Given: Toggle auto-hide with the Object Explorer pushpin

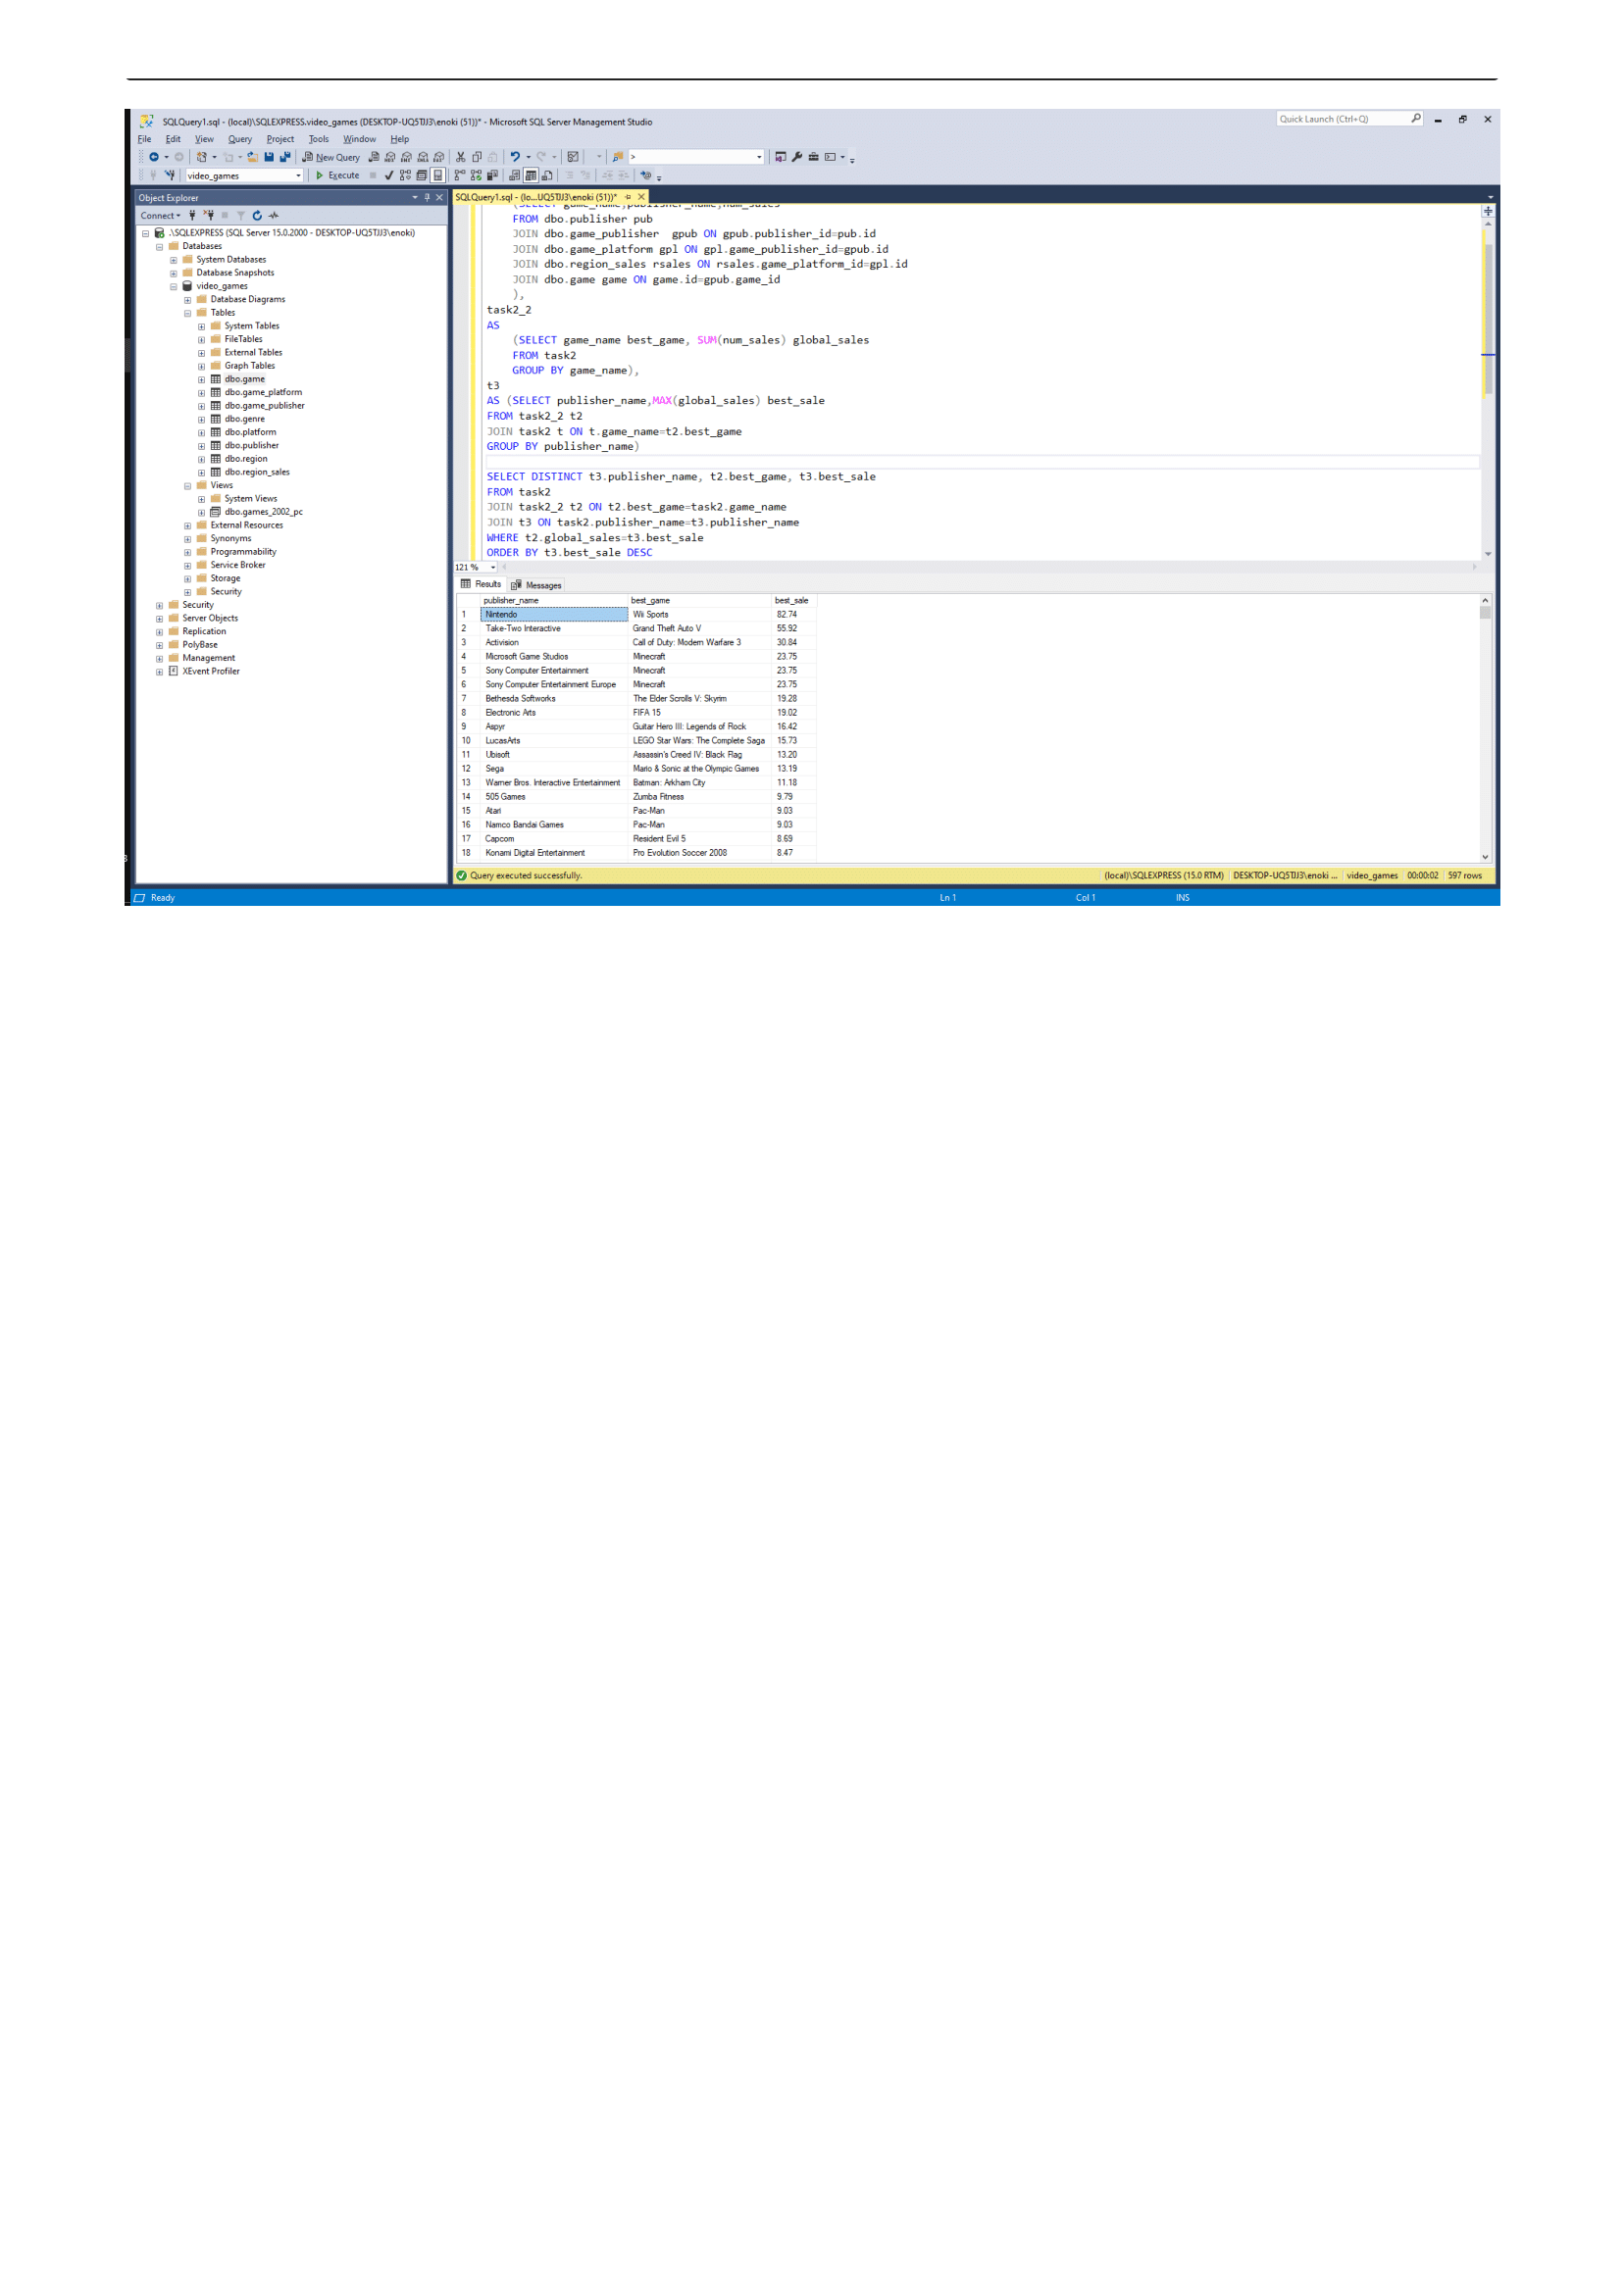Looking at the screenshot, I should (427, 197).
